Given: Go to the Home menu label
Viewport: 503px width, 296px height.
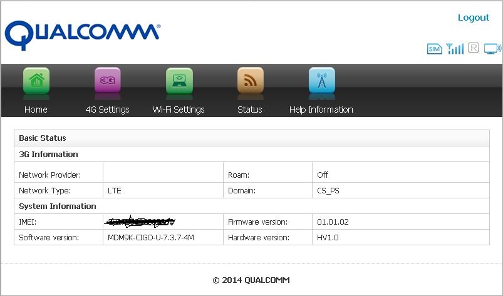Looking at the screenshot, I should pyautogui.click(x=36, y=110).
